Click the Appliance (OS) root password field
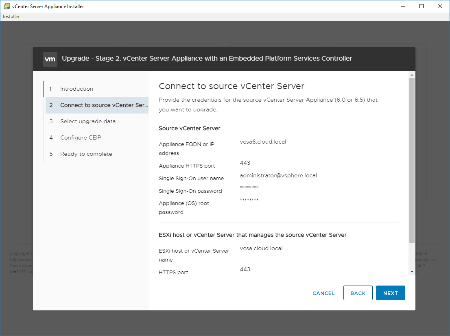Viewport: 450px width, 336px height. [249, 200]
